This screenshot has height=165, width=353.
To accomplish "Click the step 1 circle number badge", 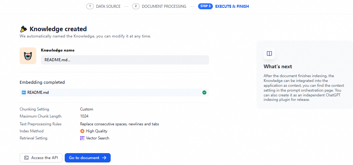I will pos(90,6).
